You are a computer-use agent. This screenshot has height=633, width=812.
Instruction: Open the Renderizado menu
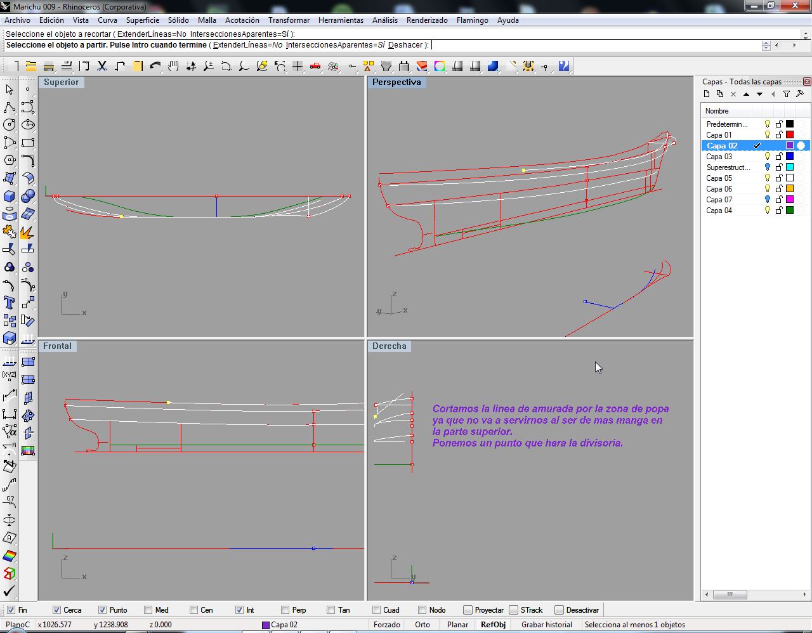(427, 20)
